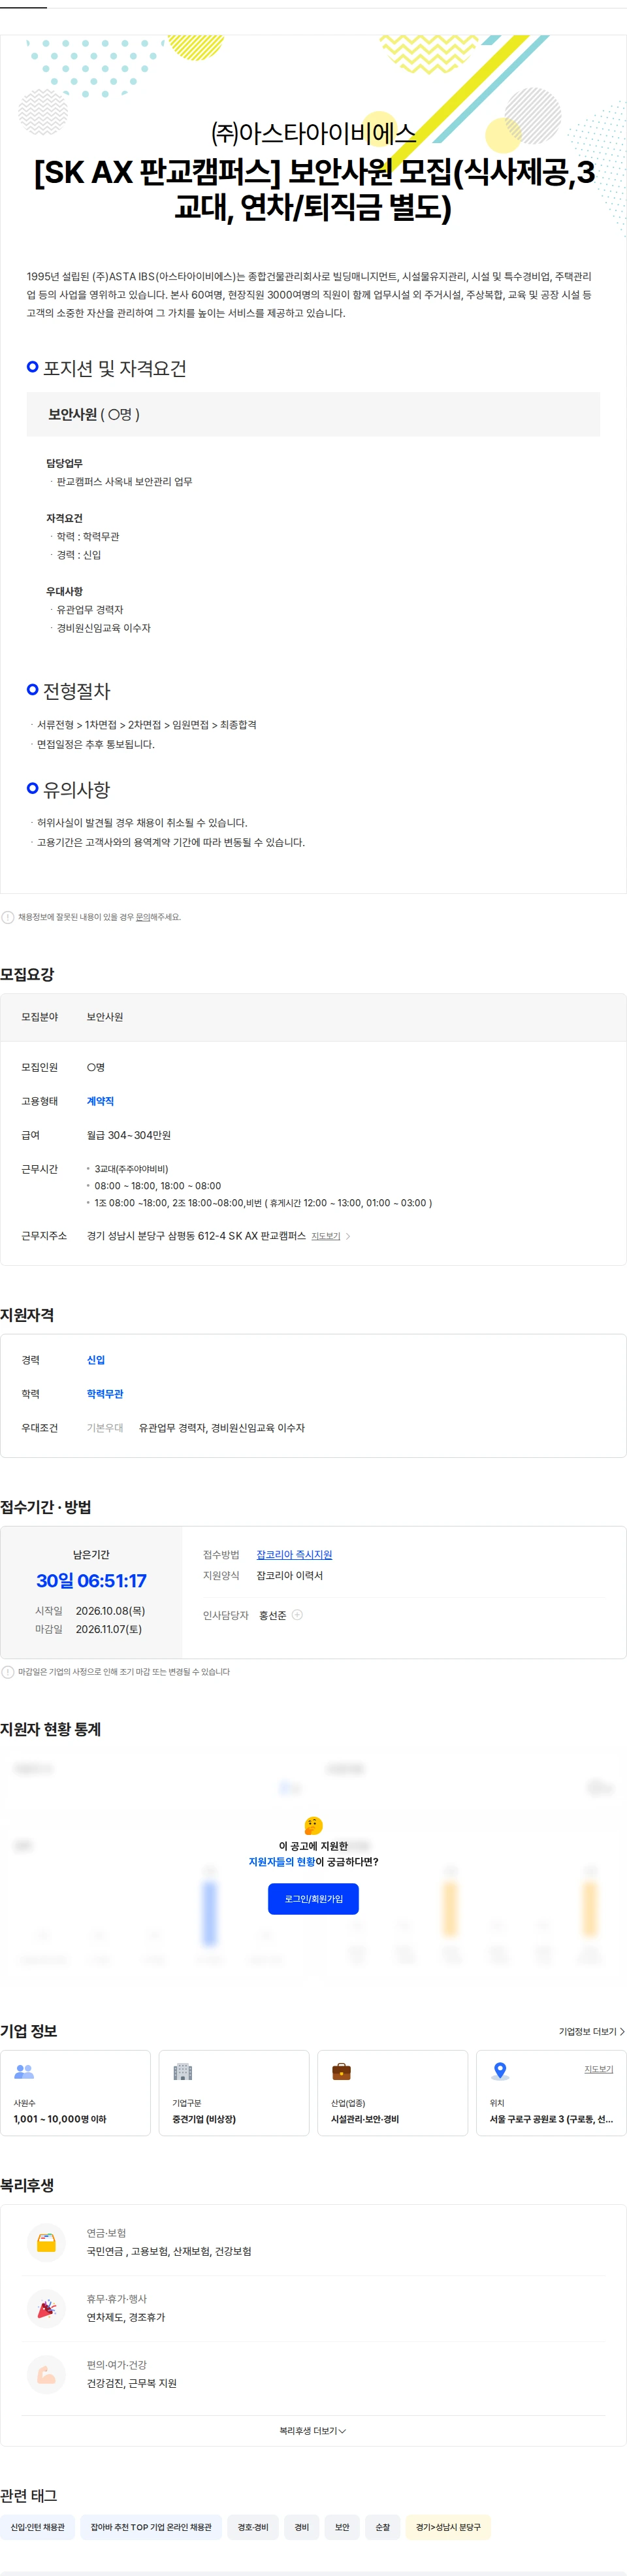This screenshot has height=2576, width=627.
Task: Click 지도보기 in the 위치 card
Action: [598, 2069]
